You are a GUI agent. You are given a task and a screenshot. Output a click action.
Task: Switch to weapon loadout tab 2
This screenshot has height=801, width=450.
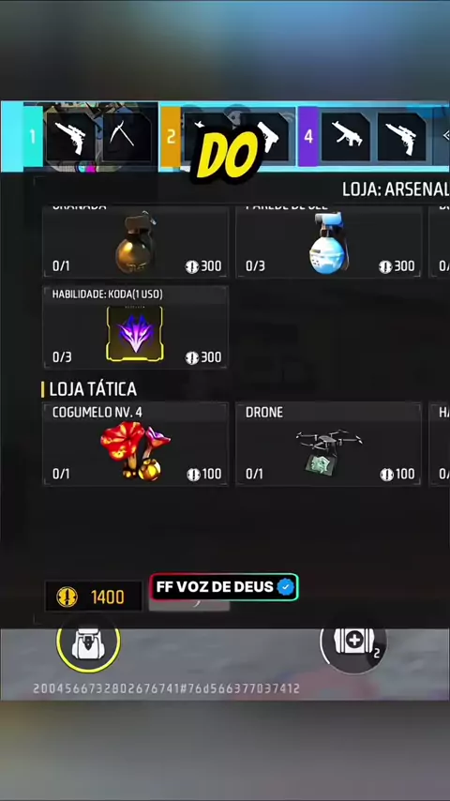172,137
